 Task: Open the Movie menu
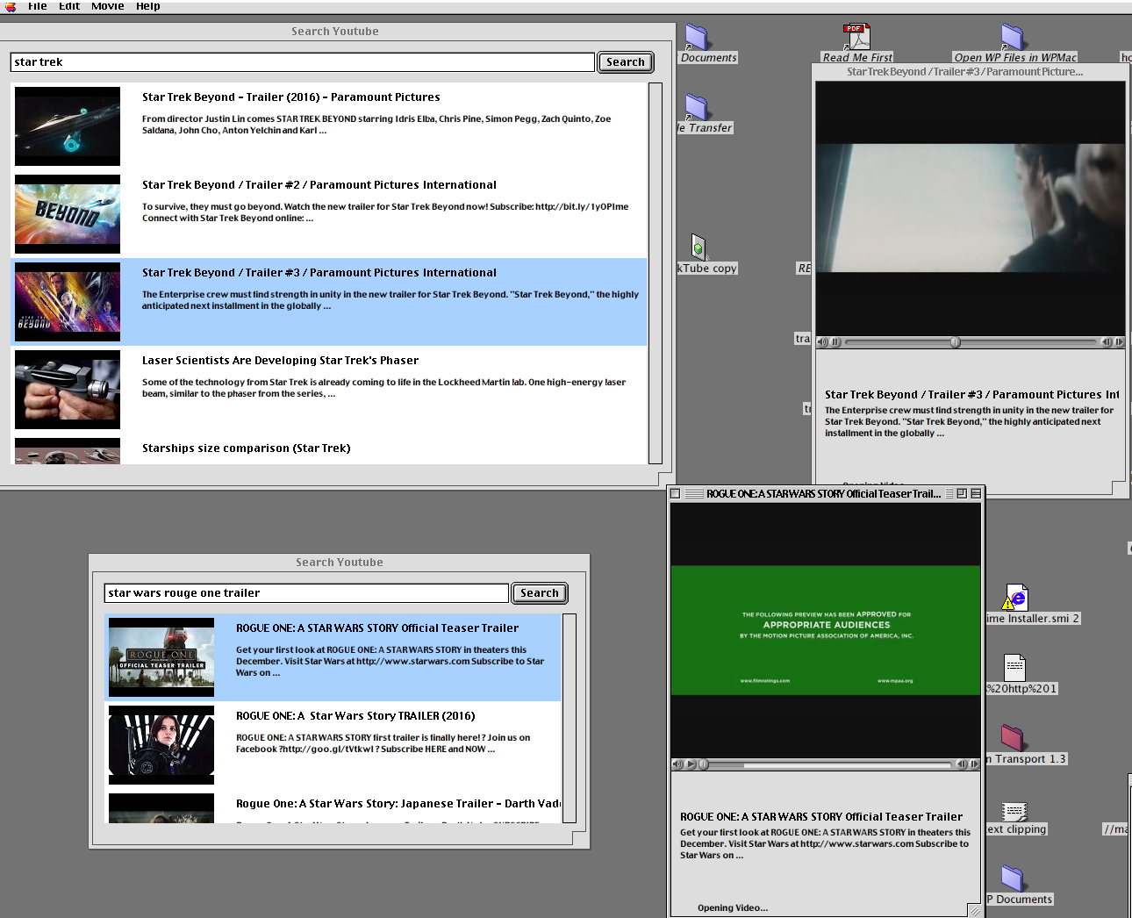[108, 6]
